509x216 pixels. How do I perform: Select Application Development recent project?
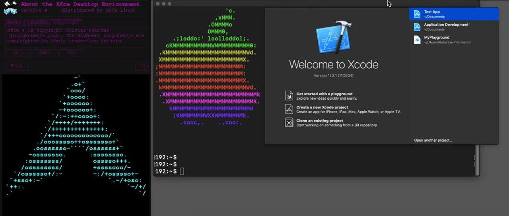tap(454, 27)
